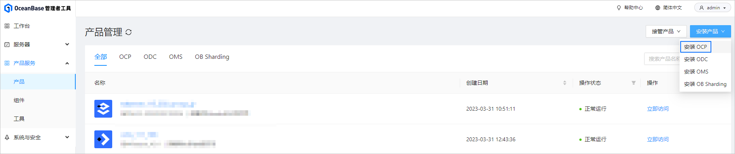Switch to the OMS tab
Viewport: 735px width, 154px height.
tap(175, 57)
